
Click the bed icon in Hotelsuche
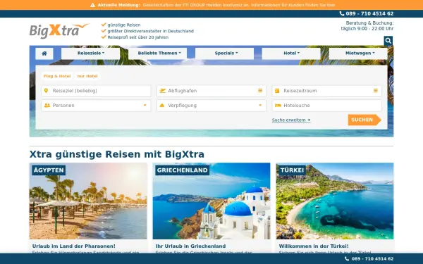click(x=278, y=106)
